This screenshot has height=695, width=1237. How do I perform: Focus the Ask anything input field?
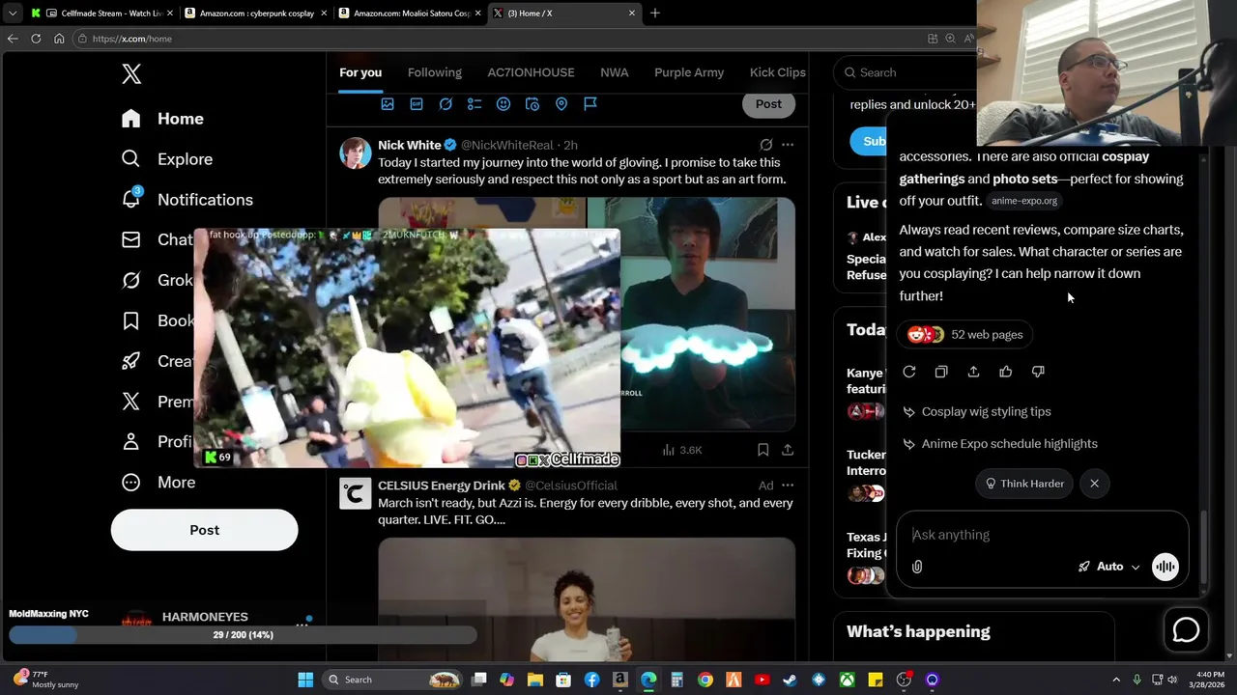pyautogui.click(x=1042, y=535)
